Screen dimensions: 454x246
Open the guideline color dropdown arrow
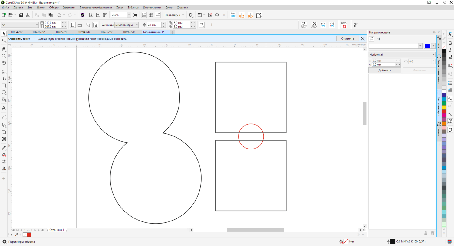[x=433, y=46]
